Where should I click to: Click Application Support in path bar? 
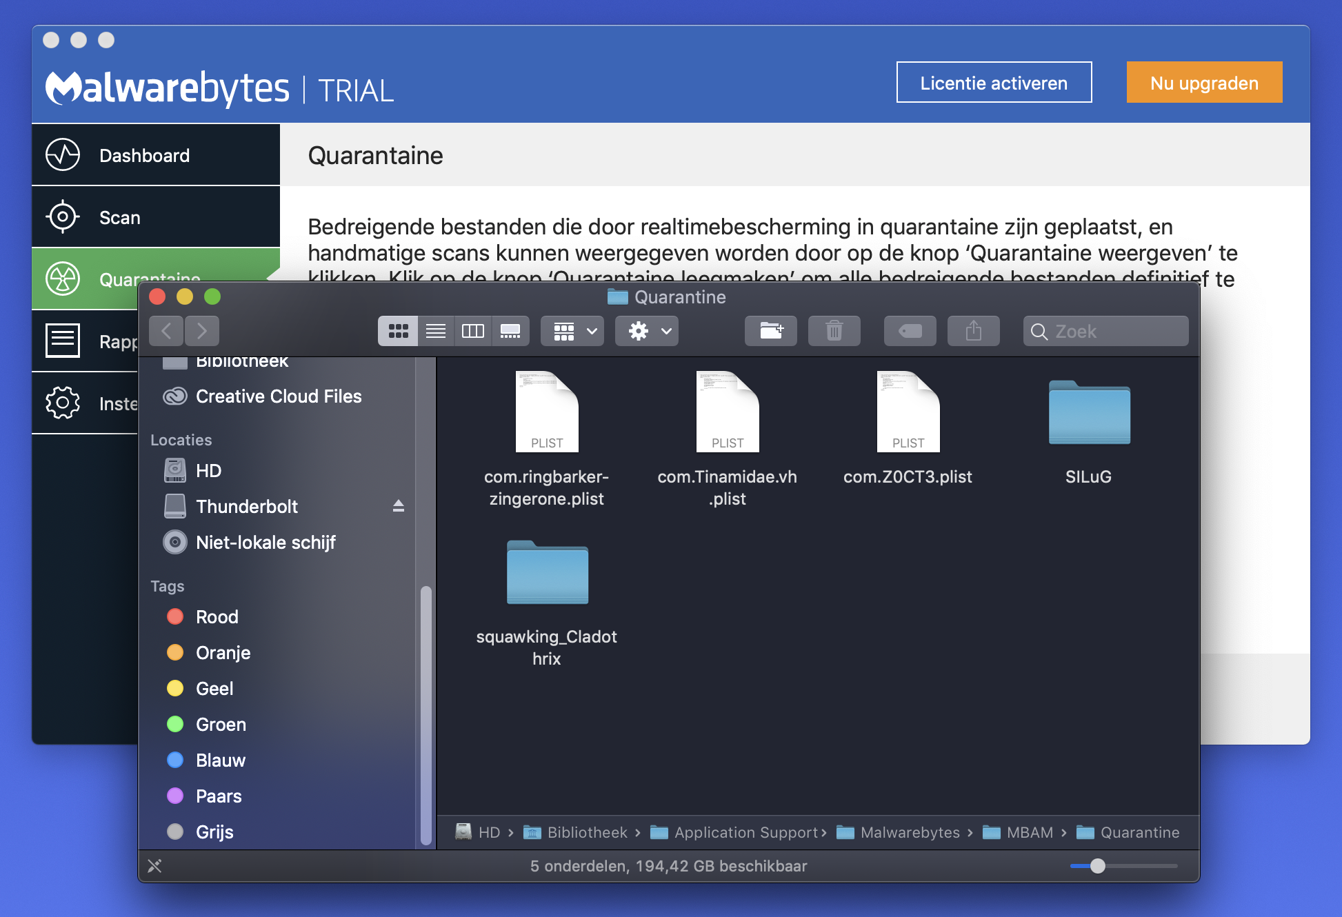point(745,832)
